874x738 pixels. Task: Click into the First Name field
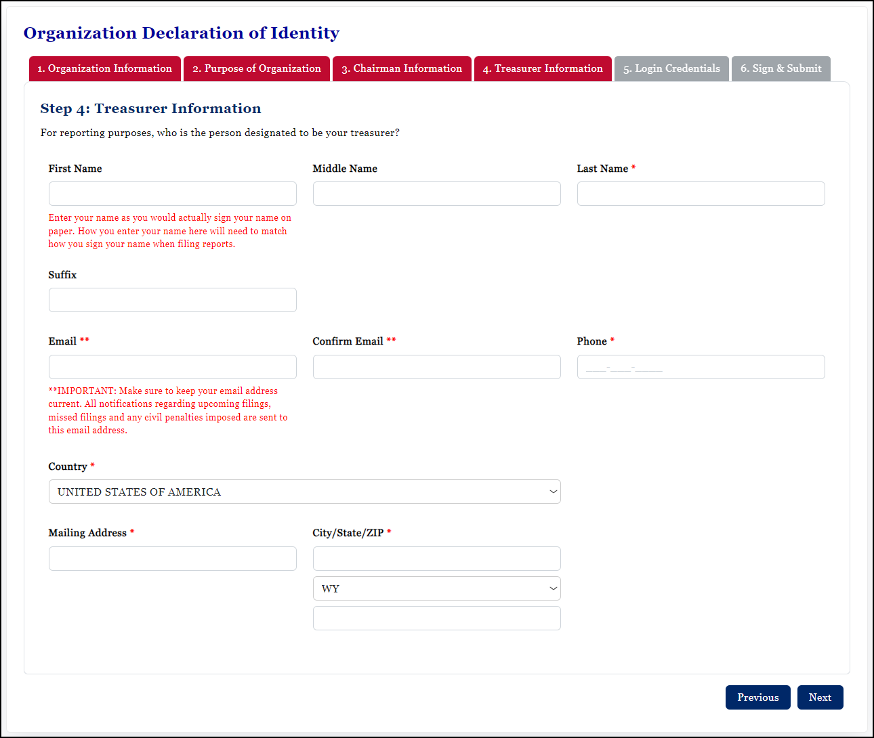tap(172, 194)
